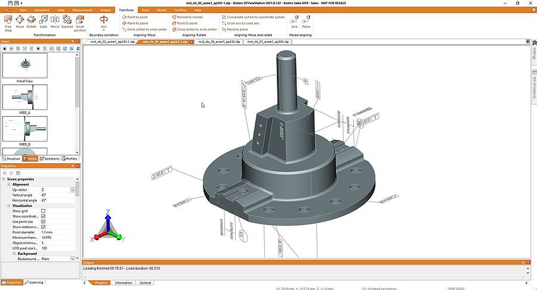The height and width of the screenshot is (290, 537).
Task: Click Coordinate system to coordinate system
Action: [x=253, y=17]
